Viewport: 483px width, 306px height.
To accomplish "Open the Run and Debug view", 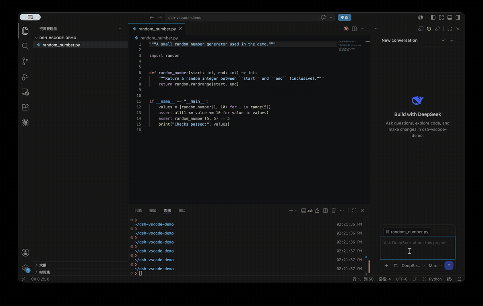I will point(25,76).
